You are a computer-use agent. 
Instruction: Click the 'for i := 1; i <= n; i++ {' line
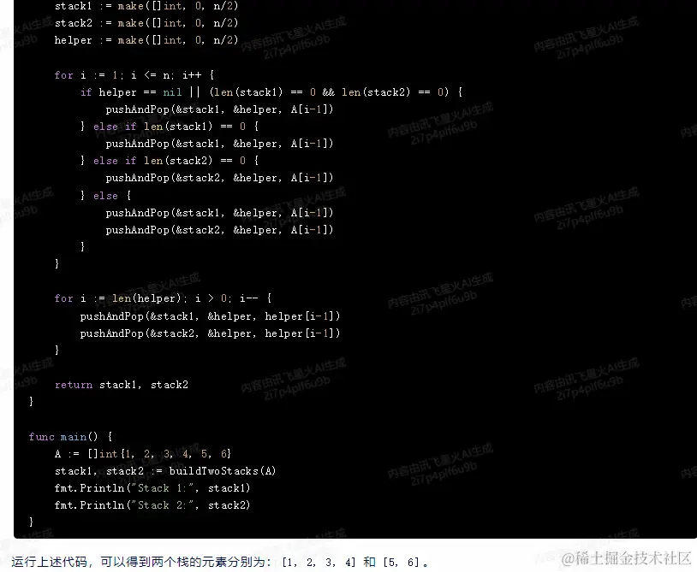pyautogui.click(x=134, y=75)
